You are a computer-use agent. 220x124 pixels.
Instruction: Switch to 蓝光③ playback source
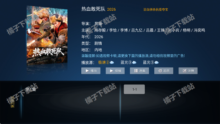pos(126,62)
